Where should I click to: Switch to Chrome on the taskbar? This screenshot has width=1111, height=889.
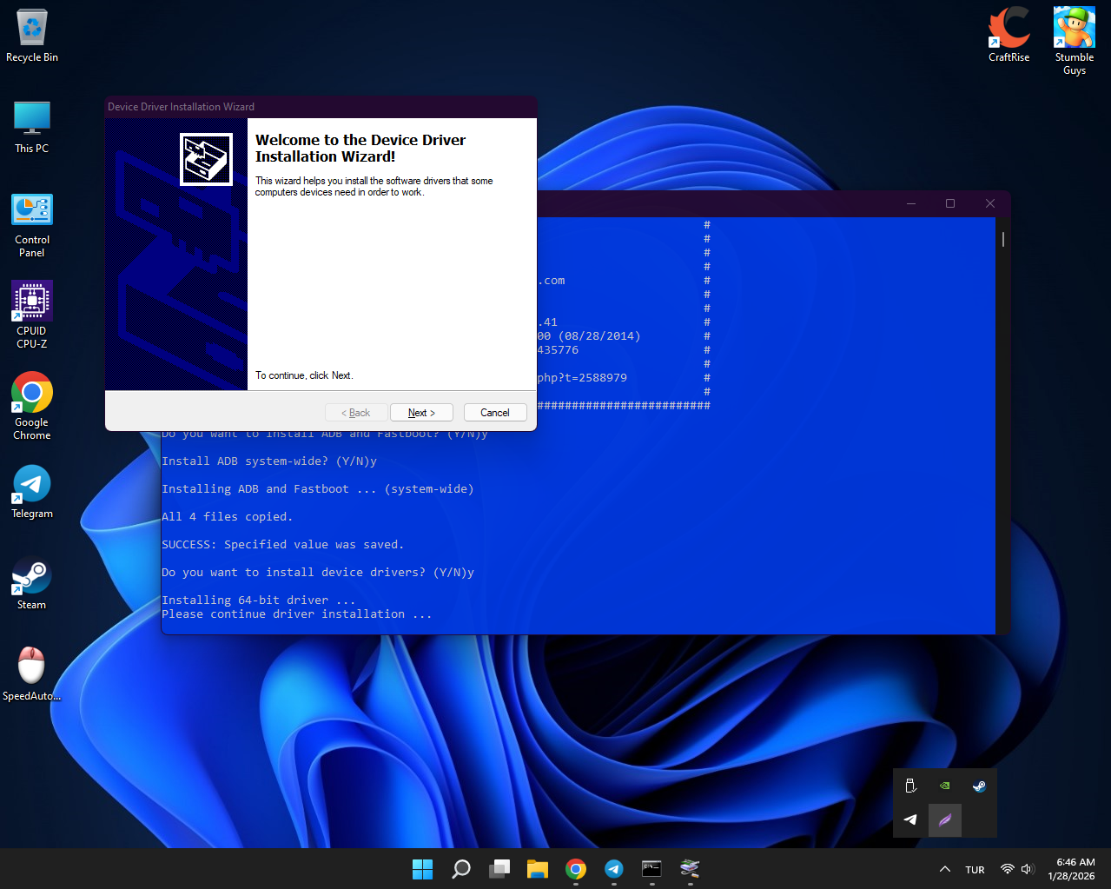pos(576,869)
